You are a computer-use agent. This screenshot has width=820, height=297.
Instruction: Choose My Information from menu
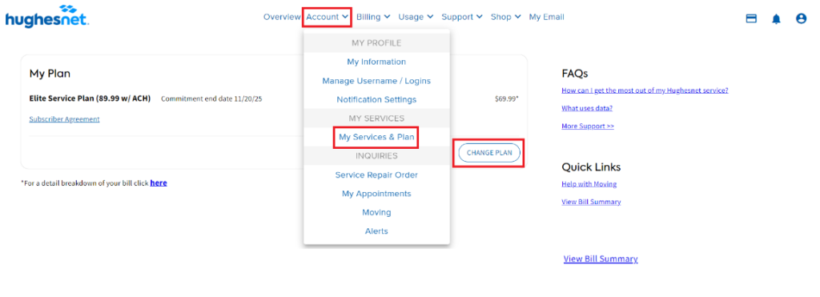click(x=376, y=62)
